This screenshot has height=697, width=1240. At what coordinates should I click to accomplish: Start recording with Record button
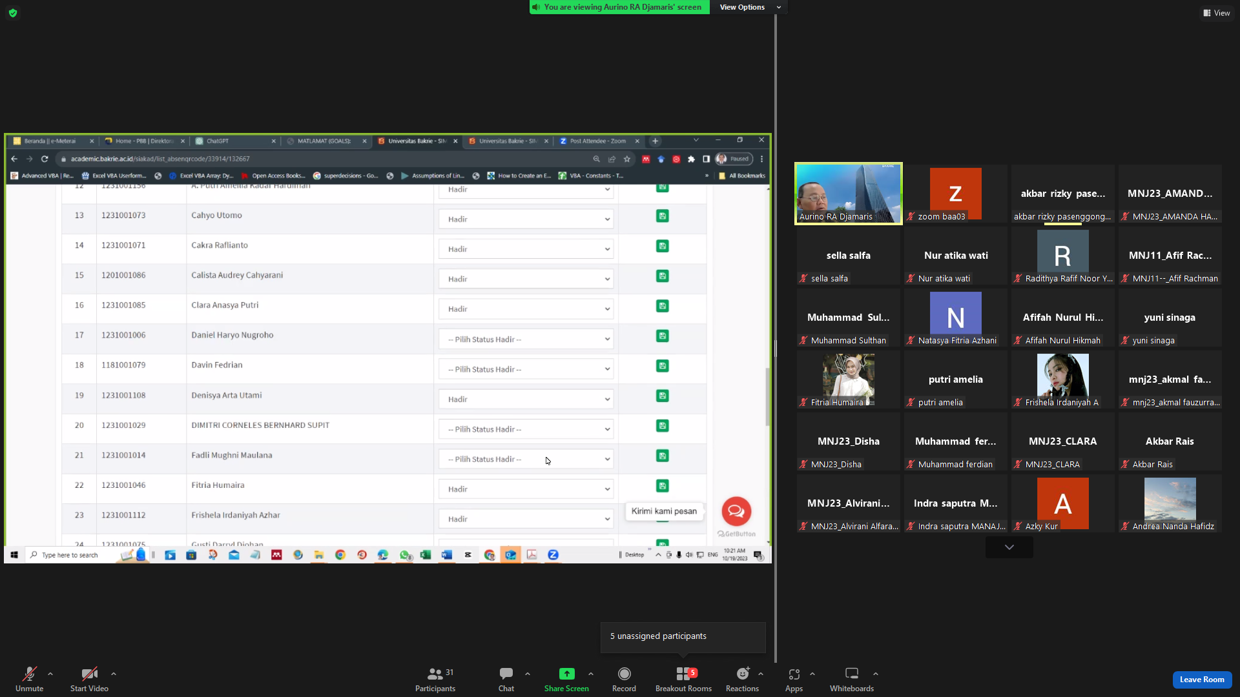pyautogui.click(x=624, y=679)
